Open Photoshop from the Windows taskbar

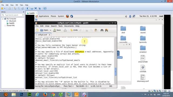pyautogui.click(x=21, y=94)
